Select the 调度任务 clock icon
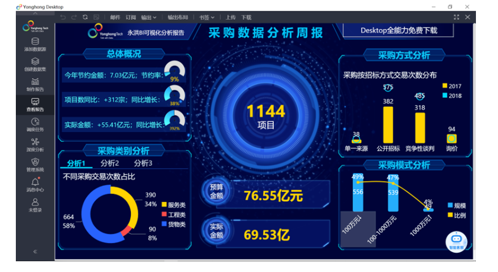The height and width of the screenshot is (272, 498). tap(35, 122)
